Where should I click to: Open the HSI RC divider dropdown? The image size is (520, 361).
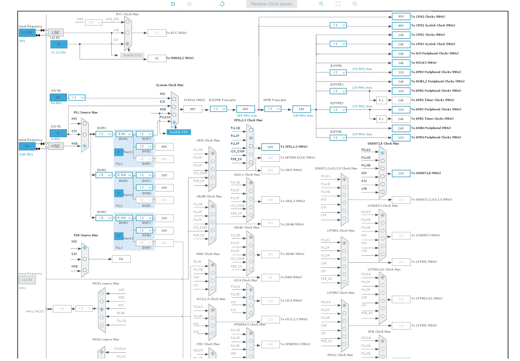(x=77, y=98)
